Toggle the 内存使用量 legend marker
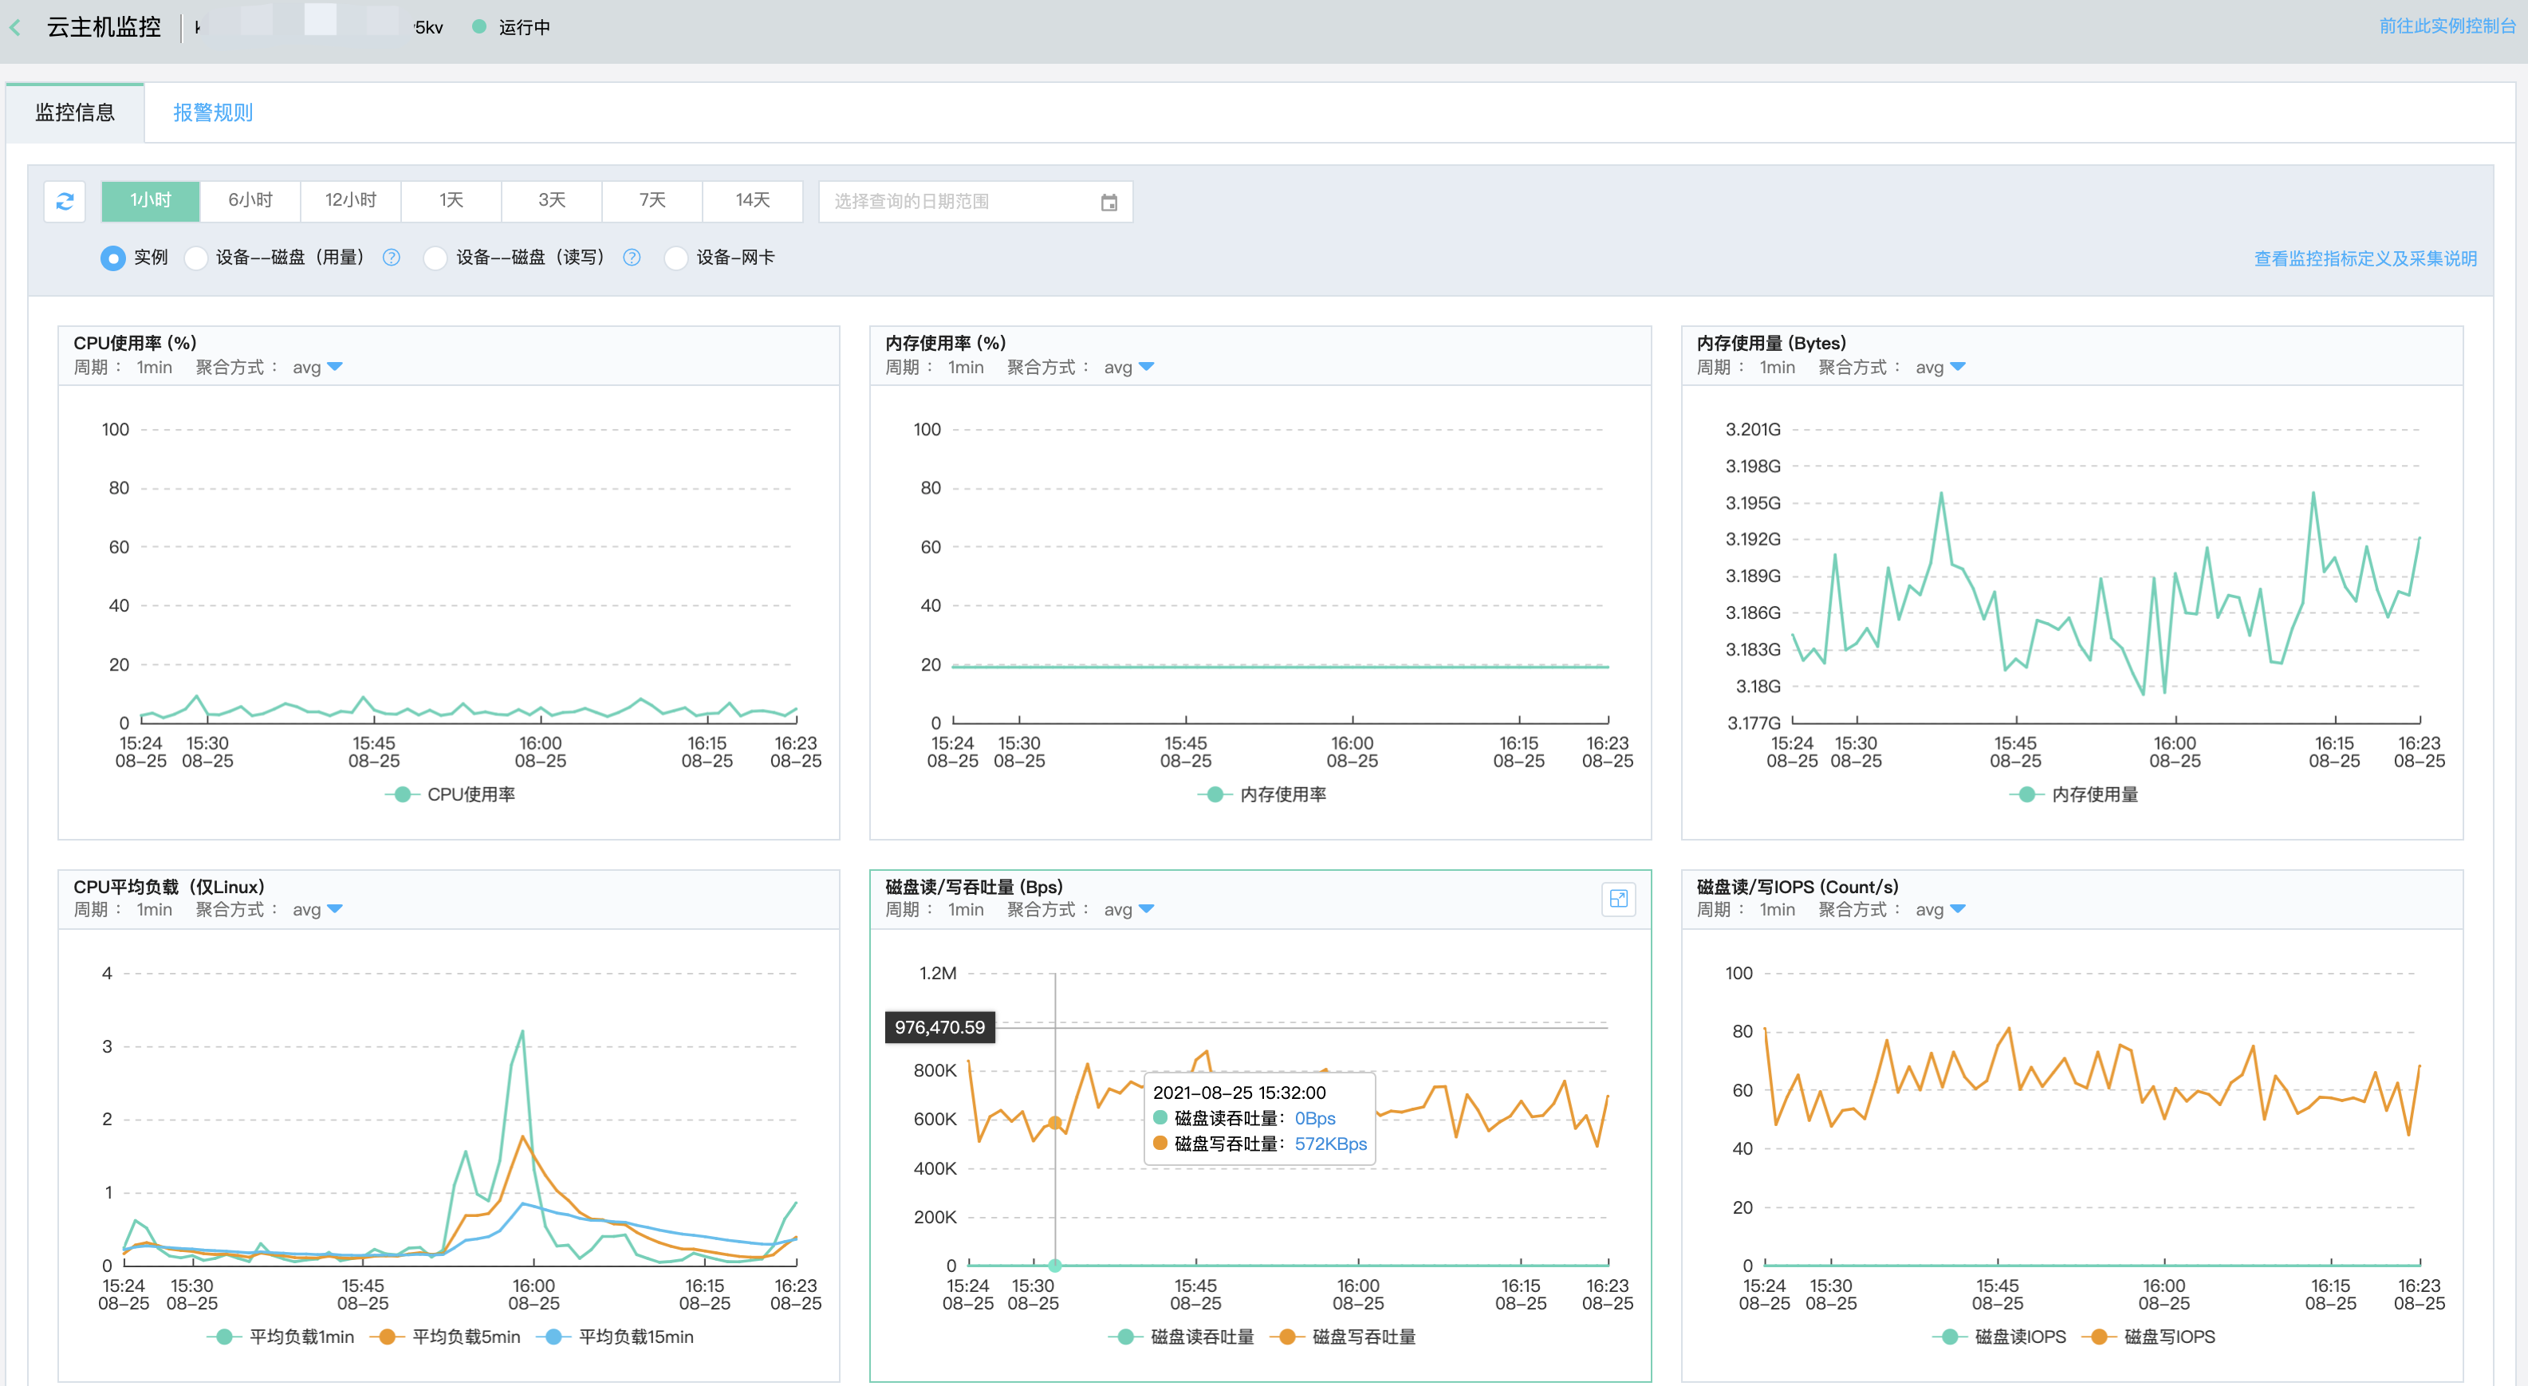Image resolution: width=2528 pixels, height=1386 pixels. point(2026,795)
